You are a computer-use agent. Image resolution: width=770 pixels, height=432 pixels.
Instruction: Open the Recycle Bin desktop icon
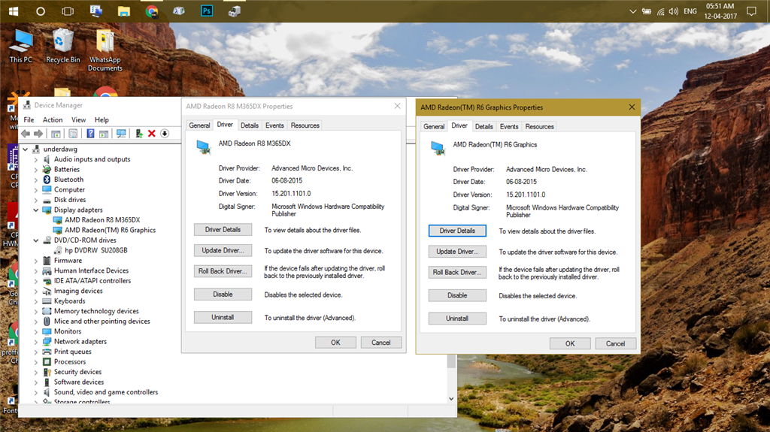point(63,47)
